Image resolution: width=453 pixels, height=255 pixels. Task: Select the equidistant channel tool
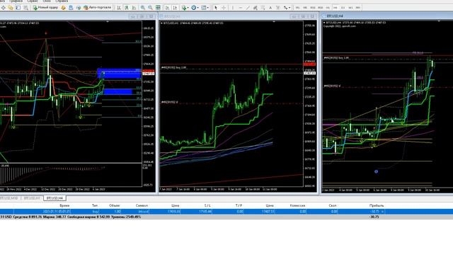256,8
